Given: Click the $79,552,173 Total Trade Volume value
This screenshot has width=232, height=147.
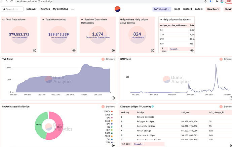Looking at the screenshot, I should (19, 34).
